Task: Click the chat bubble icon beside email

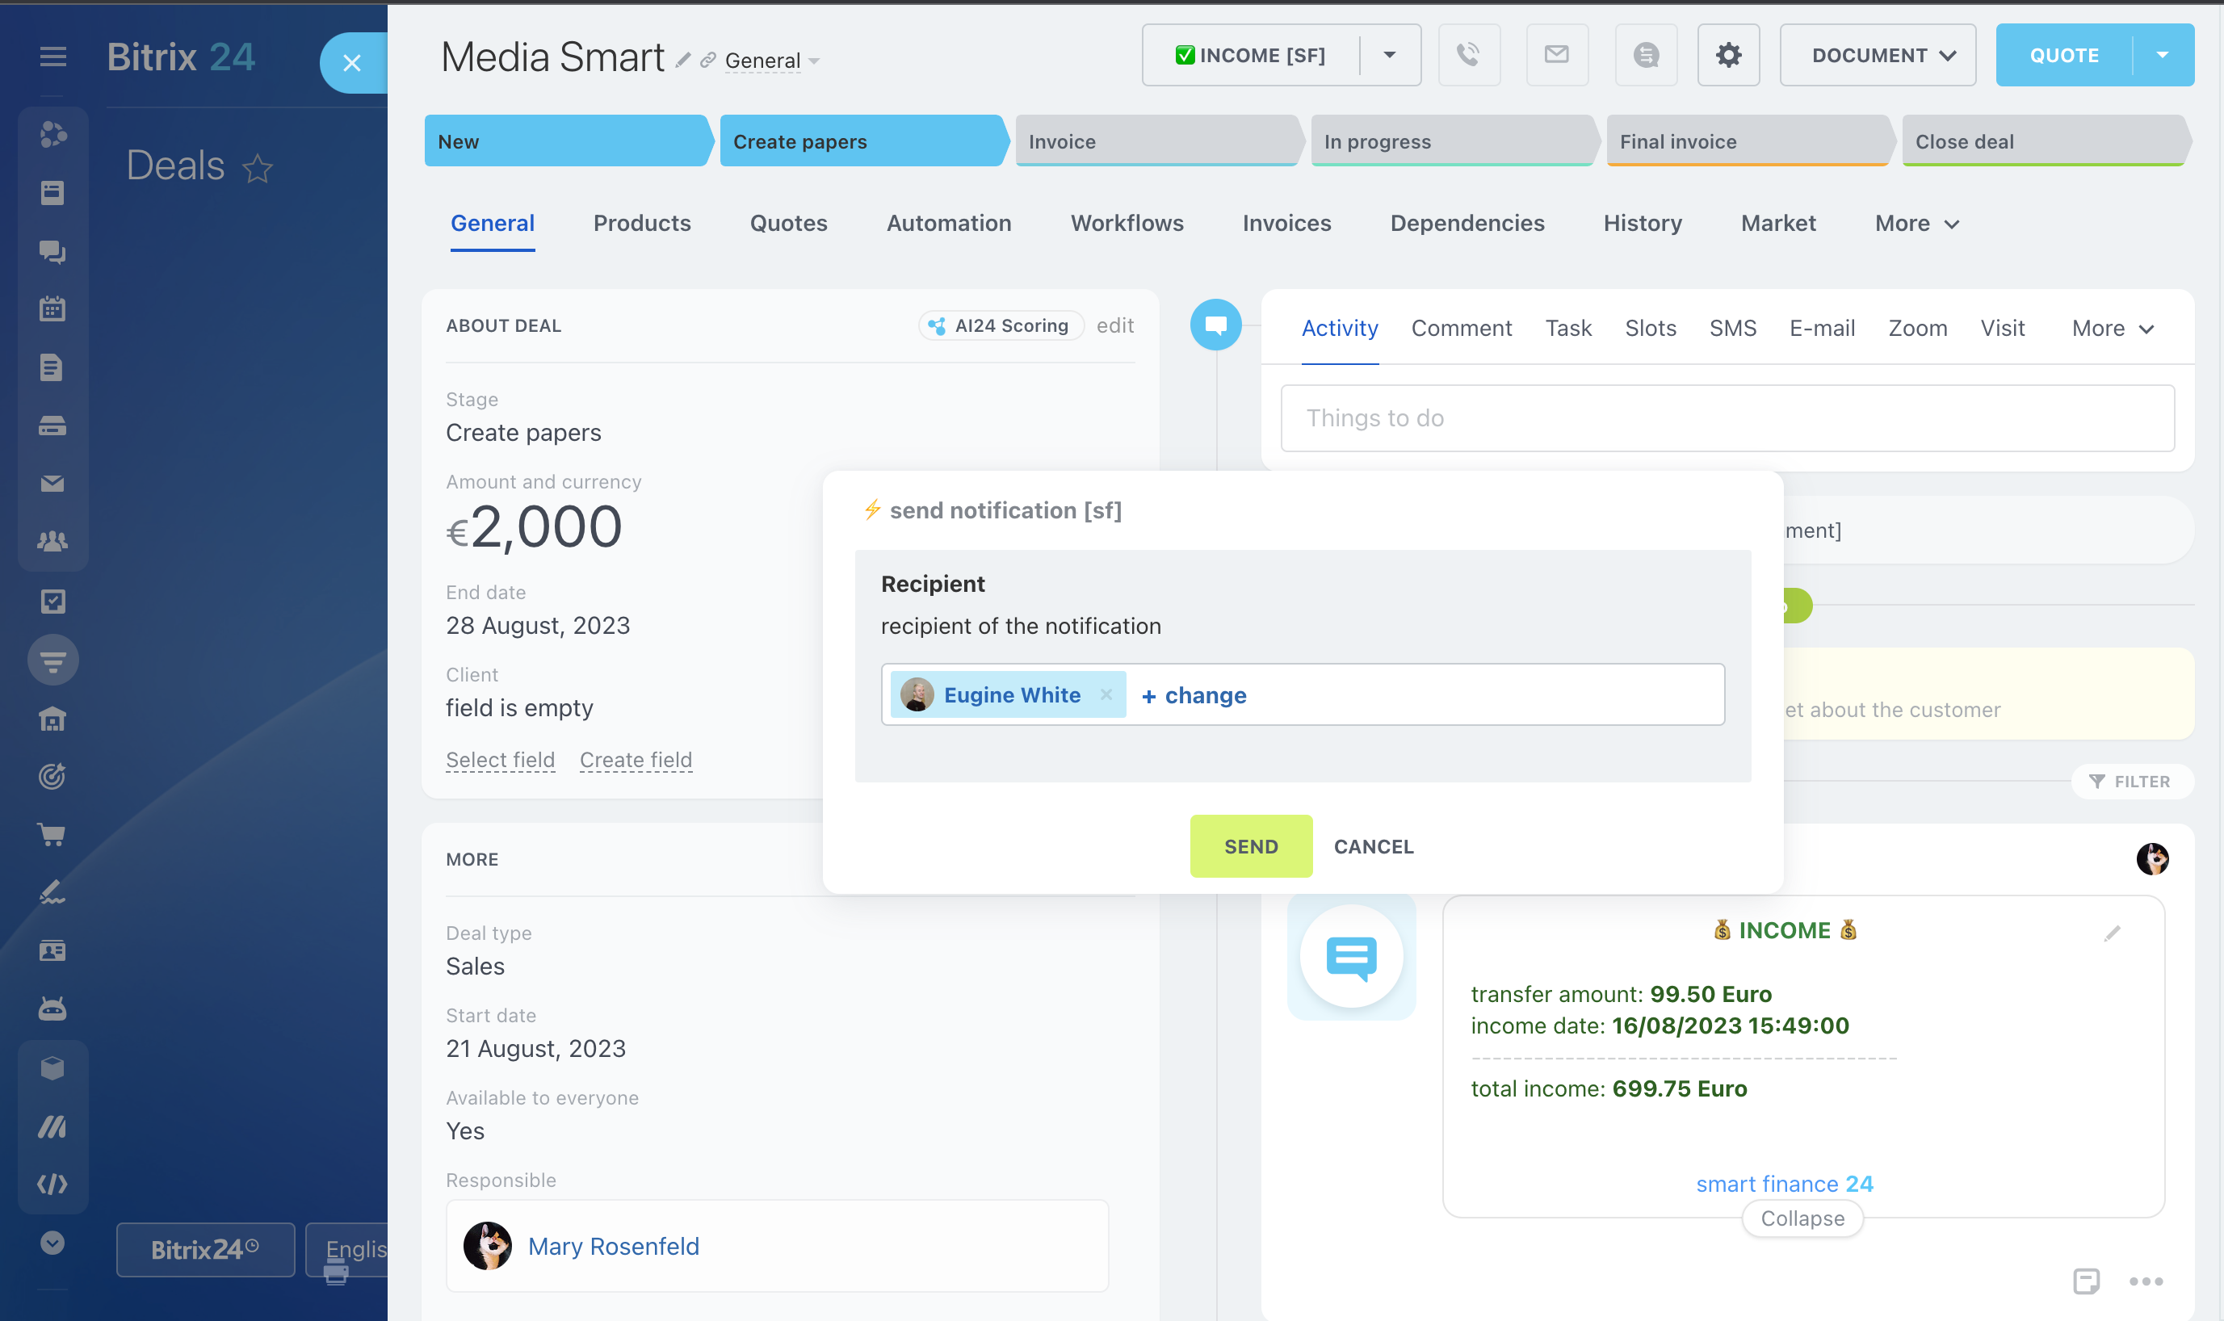Action: (1645, 55)
